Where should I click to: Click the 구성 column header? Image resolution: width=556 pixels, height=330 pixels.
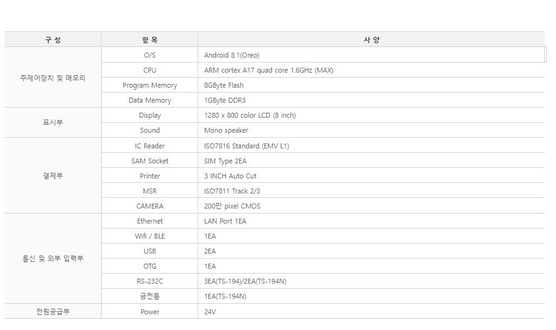[53, 39]
